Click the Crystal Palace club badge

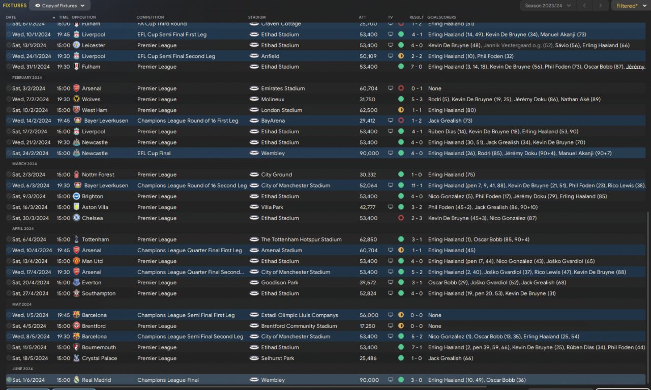pos(76,358)
